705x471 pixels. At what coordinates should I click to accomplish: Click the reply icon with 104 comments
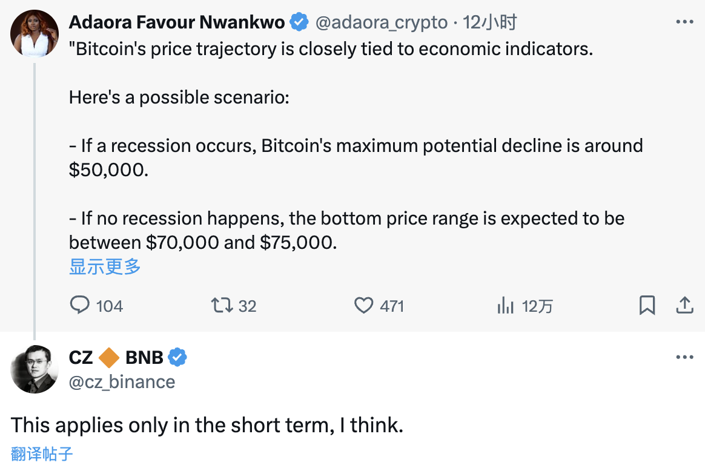tap(80, 305)
